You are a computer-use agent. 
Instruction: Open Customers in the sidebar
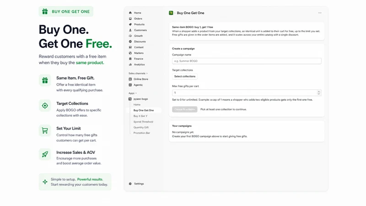(140, 30)
